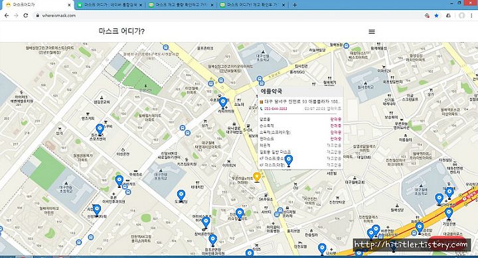This screenshot has height=258, width=478.
Task: Click the 마스크 어디가? site title
Action: [121, 31]
